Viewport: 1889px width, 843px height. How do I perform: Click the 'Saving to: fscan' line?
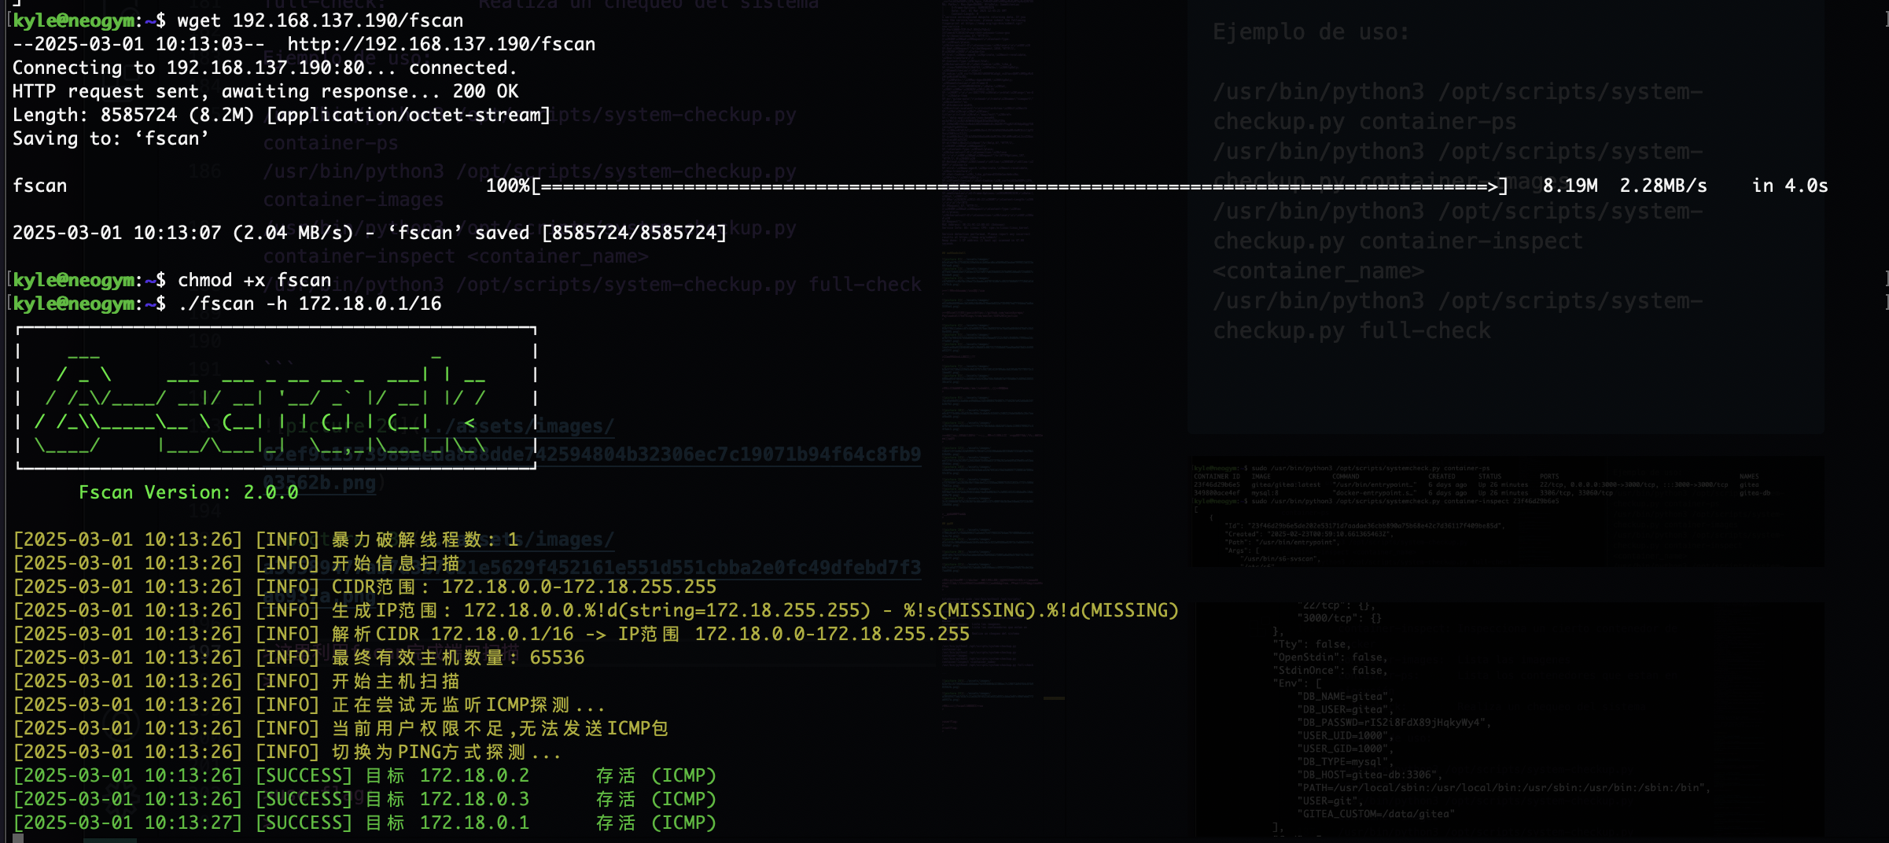(x=110, y=139)
